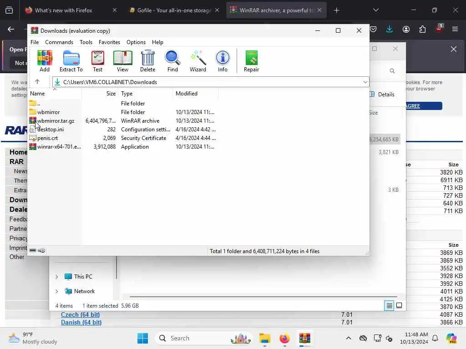Click the Extract To toolbar icon

pyautogui.click(x=71, y=61)
